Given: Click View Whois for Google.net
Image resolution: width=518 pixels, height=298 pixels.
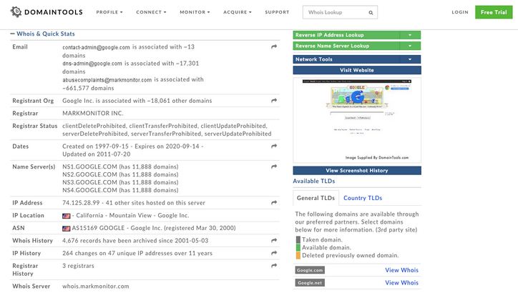Looking at the screenshot, I should 401,283.
